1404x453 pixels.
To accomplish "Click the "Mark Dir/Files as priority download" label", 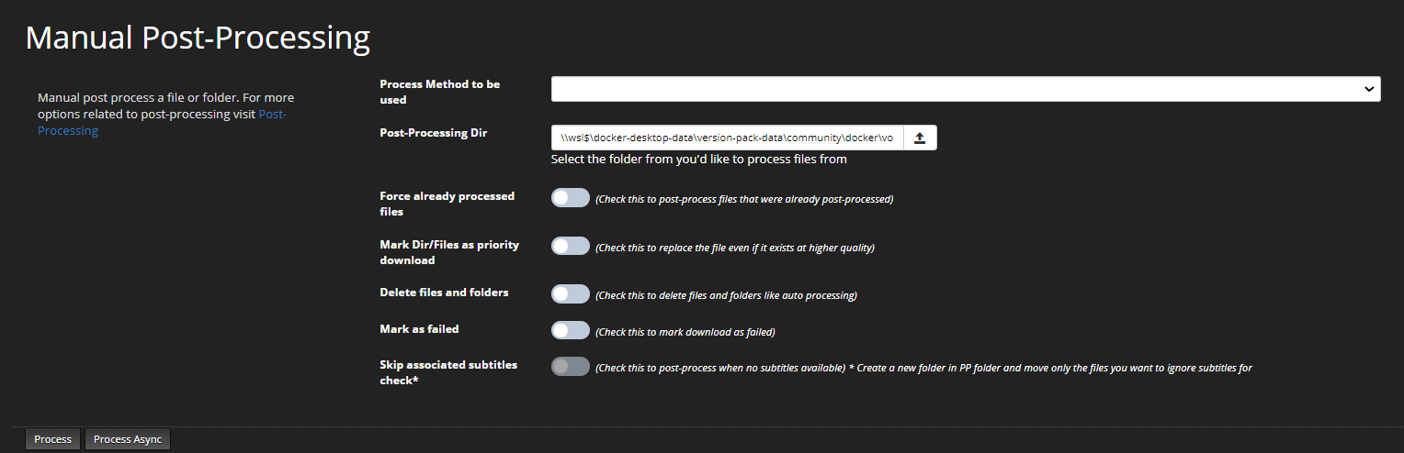I will (x=448, y=252).
